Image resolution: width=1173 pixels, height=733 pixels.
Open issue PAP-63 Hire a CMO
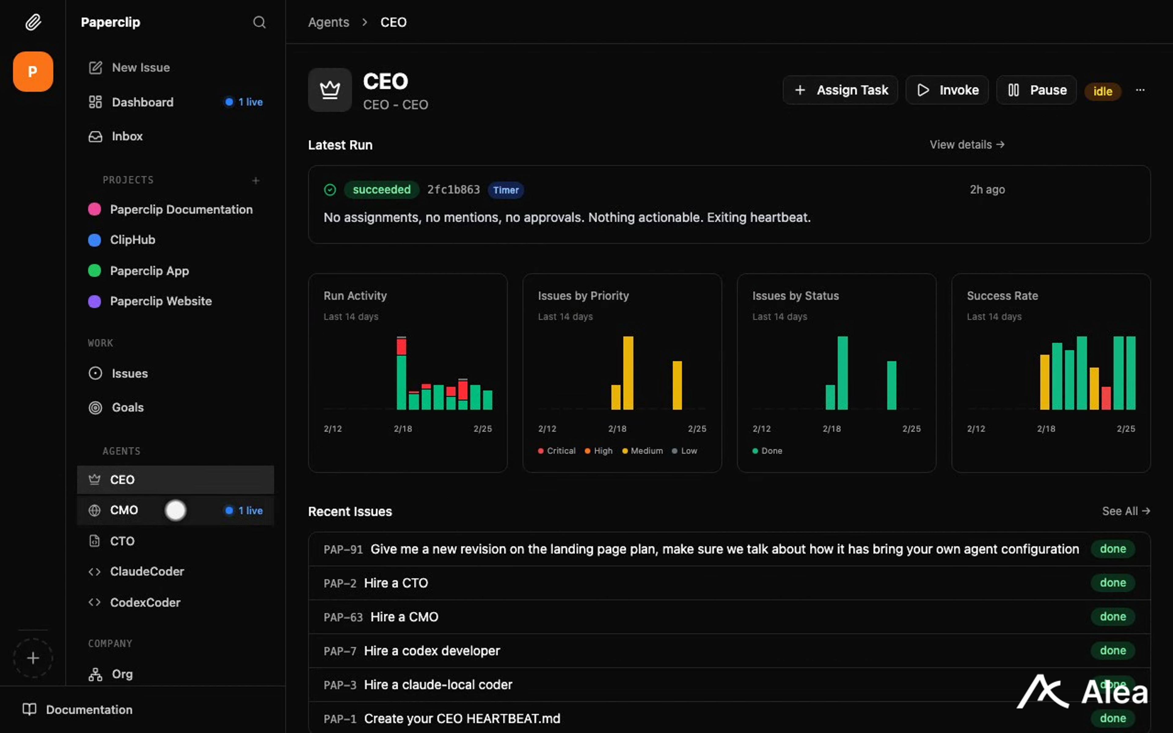tap(404, 617)
